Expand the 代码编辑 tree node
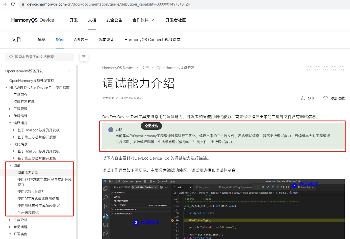 10,116
